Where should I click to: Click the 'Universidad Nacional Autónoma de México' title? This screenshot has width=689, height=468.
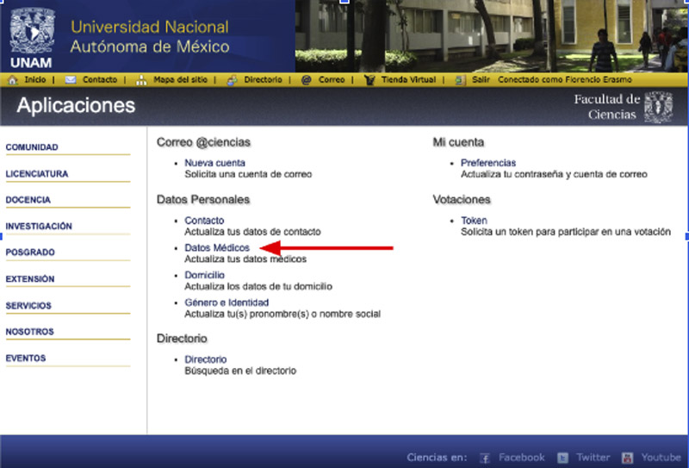click(150, 36)
